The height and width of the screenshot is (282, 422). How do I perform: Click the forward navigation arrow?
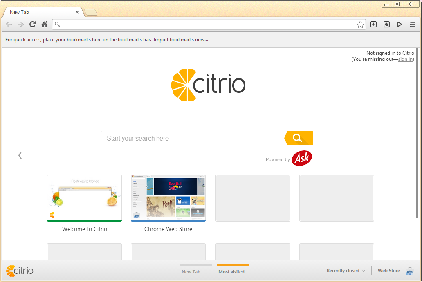point(20,25)
